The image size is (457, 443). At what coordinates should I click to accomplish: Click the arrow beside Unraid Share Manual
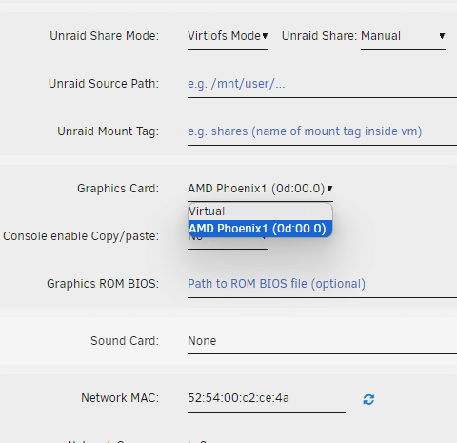[x=442, y=36]
